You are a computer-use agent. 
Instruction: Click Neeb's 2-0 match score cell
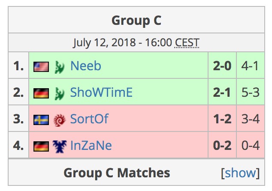click(222, 65)
